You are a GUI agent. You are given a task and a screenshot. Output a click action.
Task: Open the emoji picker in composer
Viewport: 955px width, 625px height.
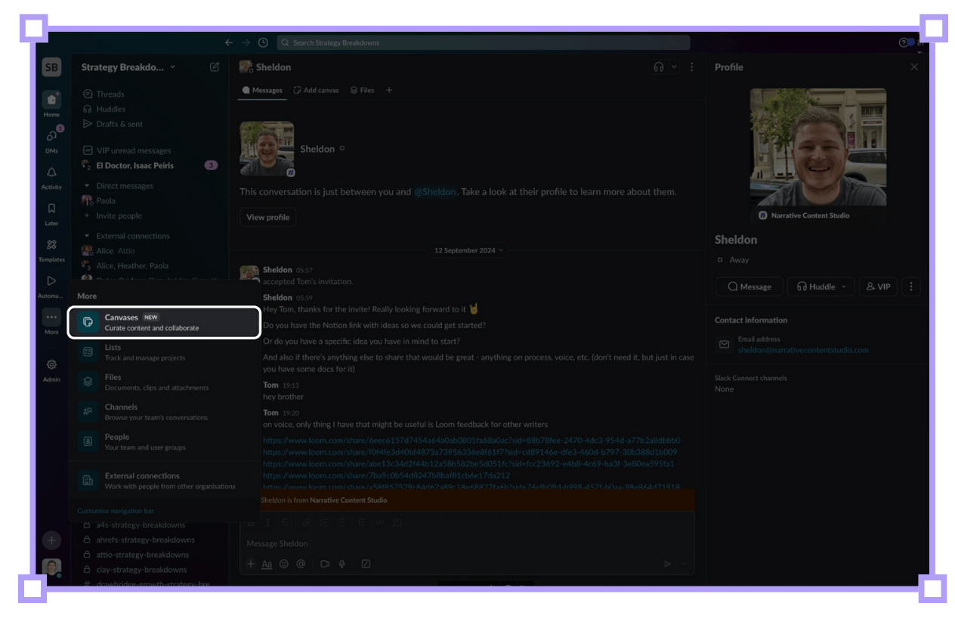(284, 564)
